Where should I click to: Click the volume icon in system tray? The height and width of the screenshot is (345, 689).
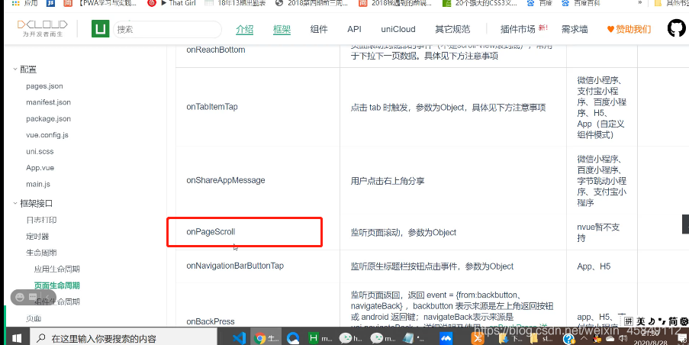coord(623,339)
